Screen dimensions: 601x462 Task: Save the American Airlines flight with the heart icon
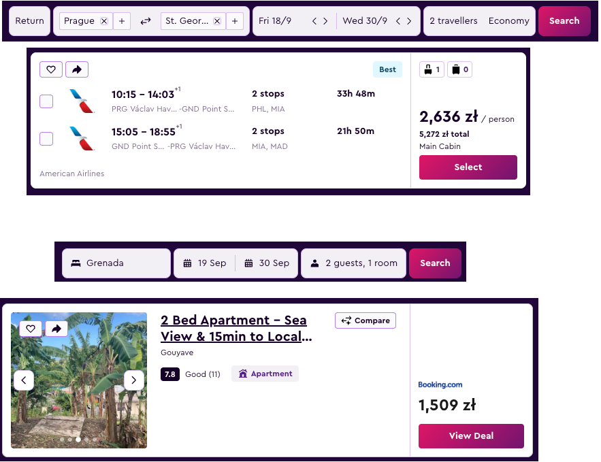[51, 69]
